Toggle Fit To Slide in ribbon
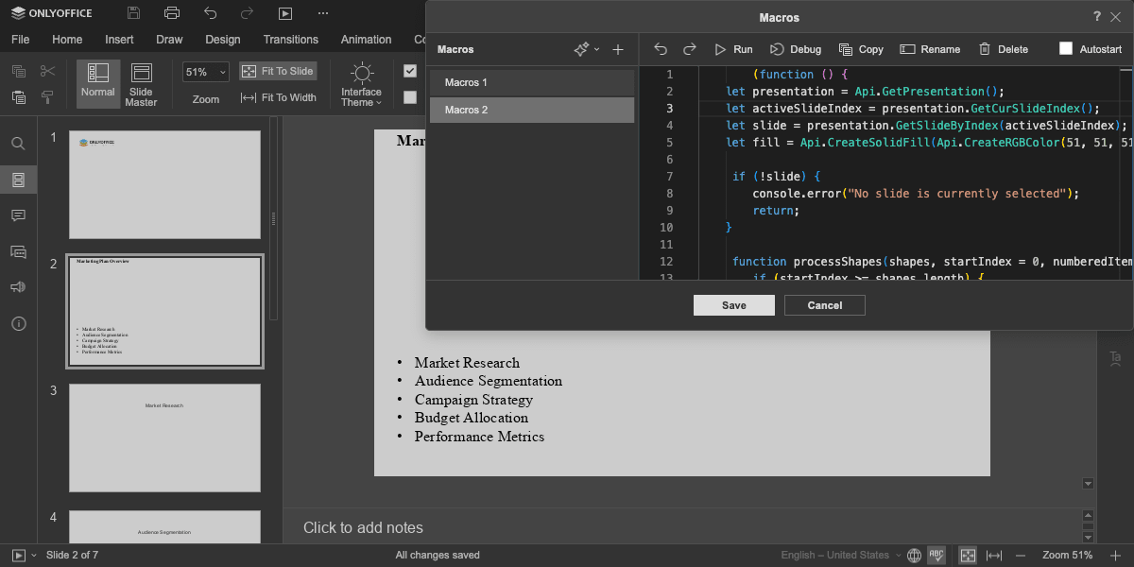 (x=278, y=71)
